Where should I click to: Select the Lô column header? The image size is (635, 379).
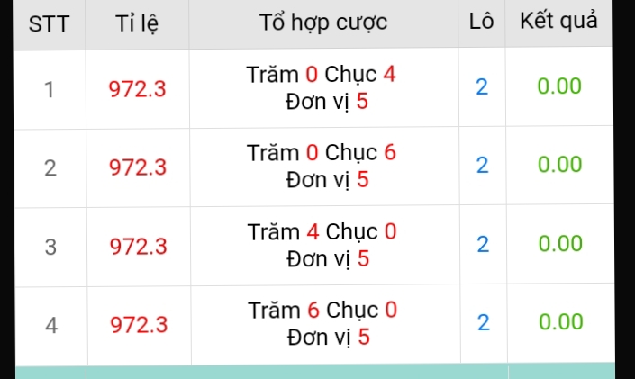(x=481, y=21)
